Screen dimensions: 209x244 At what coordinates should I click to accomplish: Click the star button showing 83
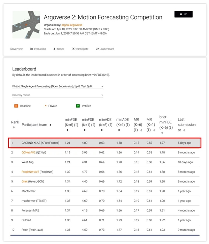tap(183, 14)
